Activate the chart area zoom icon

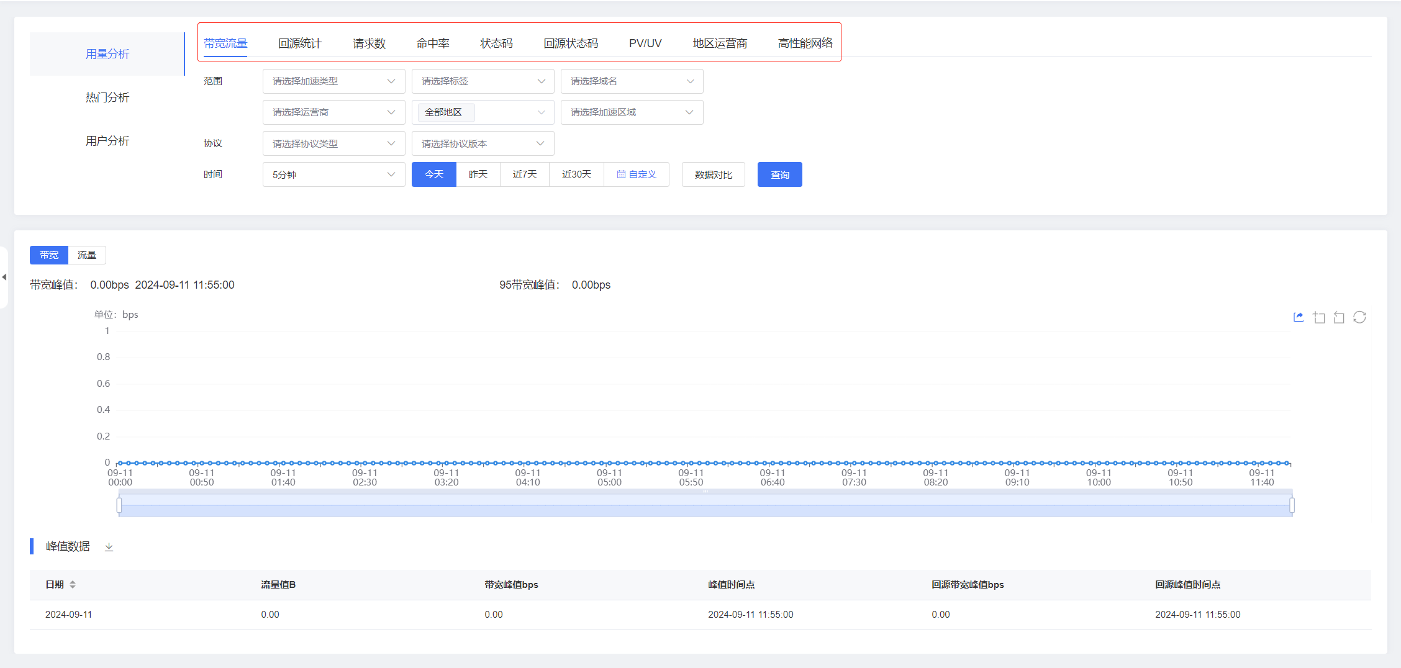[x=1319, y=317]
